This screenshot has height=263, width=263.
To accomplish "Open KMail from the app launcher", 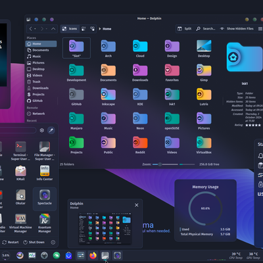I will (20, 173).
